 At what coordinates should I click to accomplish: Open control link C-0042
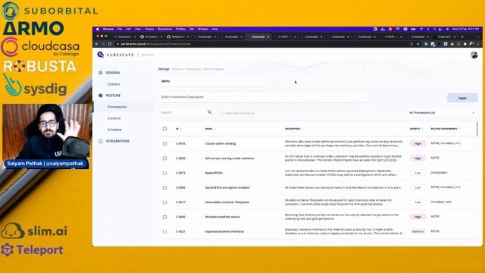pyautogui.click(x=180, y=158)
